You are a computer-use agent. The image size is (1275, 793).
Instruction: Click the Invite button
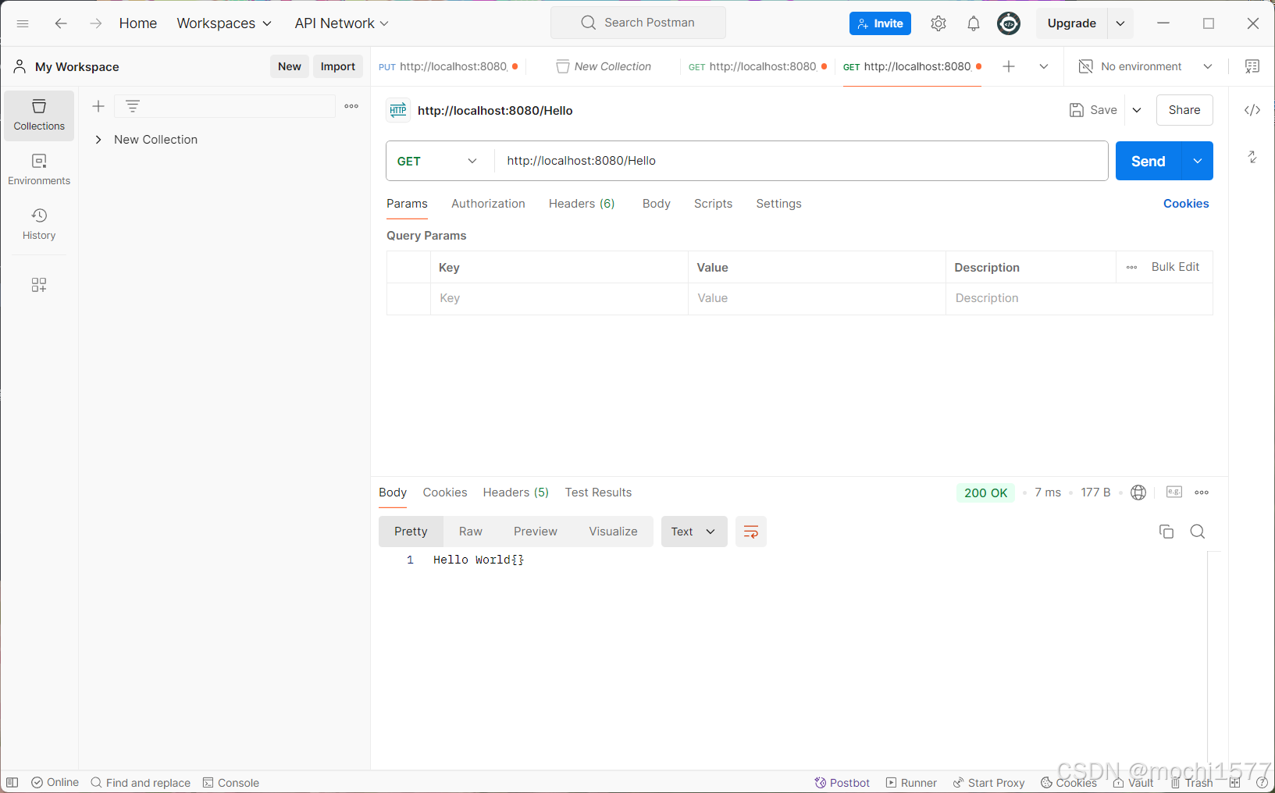pyautogui.click(x=880, y=23)
